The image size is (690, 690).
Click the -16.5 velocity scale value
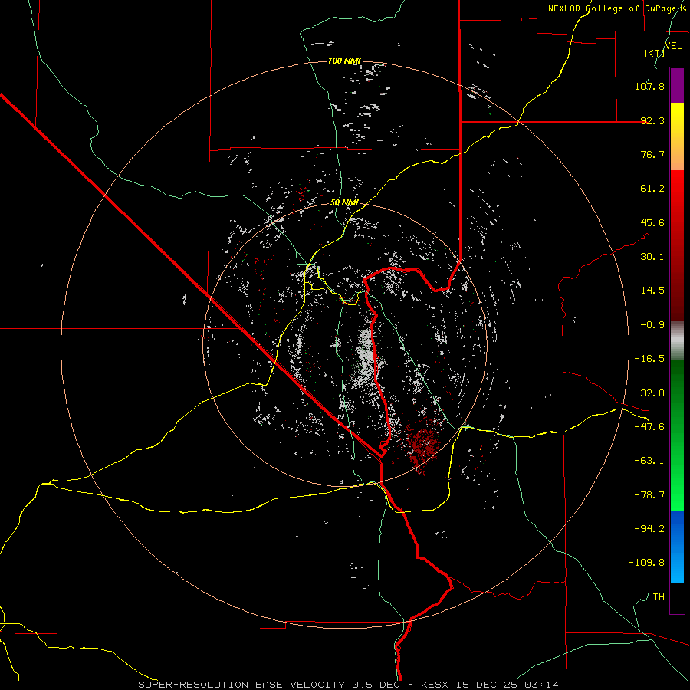point(649,359)
